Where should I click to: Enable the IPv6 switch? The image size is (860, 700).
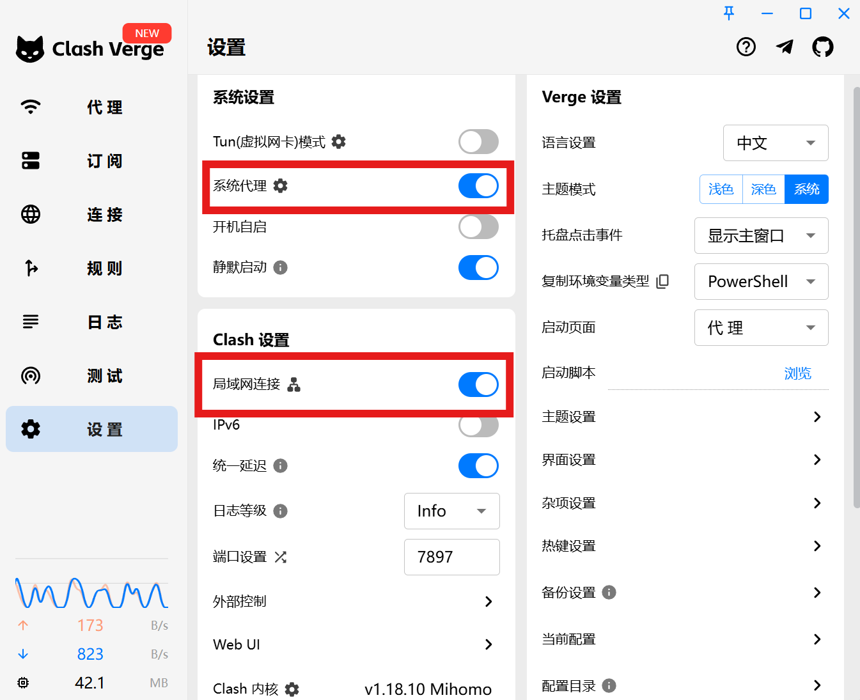click(478, 425)
